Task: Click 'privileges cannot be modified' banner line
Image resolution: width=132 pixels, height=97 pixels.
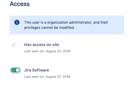Action: click(49, 28)
